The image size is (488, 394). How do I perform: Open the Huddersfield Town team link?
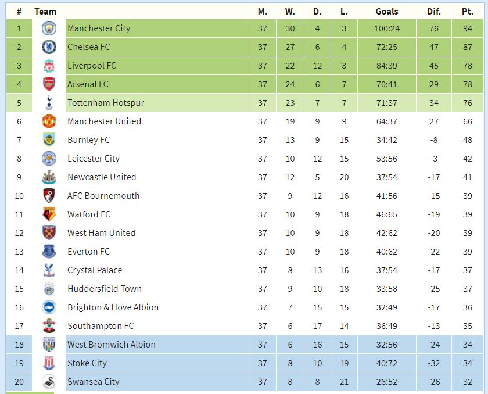pos(105,288)
